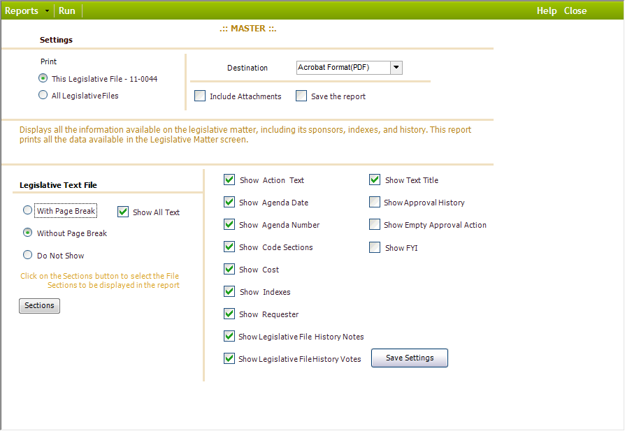The width and height of the screenshot is (625, 431).
Task: Toggle Show Indexes checkbox
Action: click(x=229, y=291)
